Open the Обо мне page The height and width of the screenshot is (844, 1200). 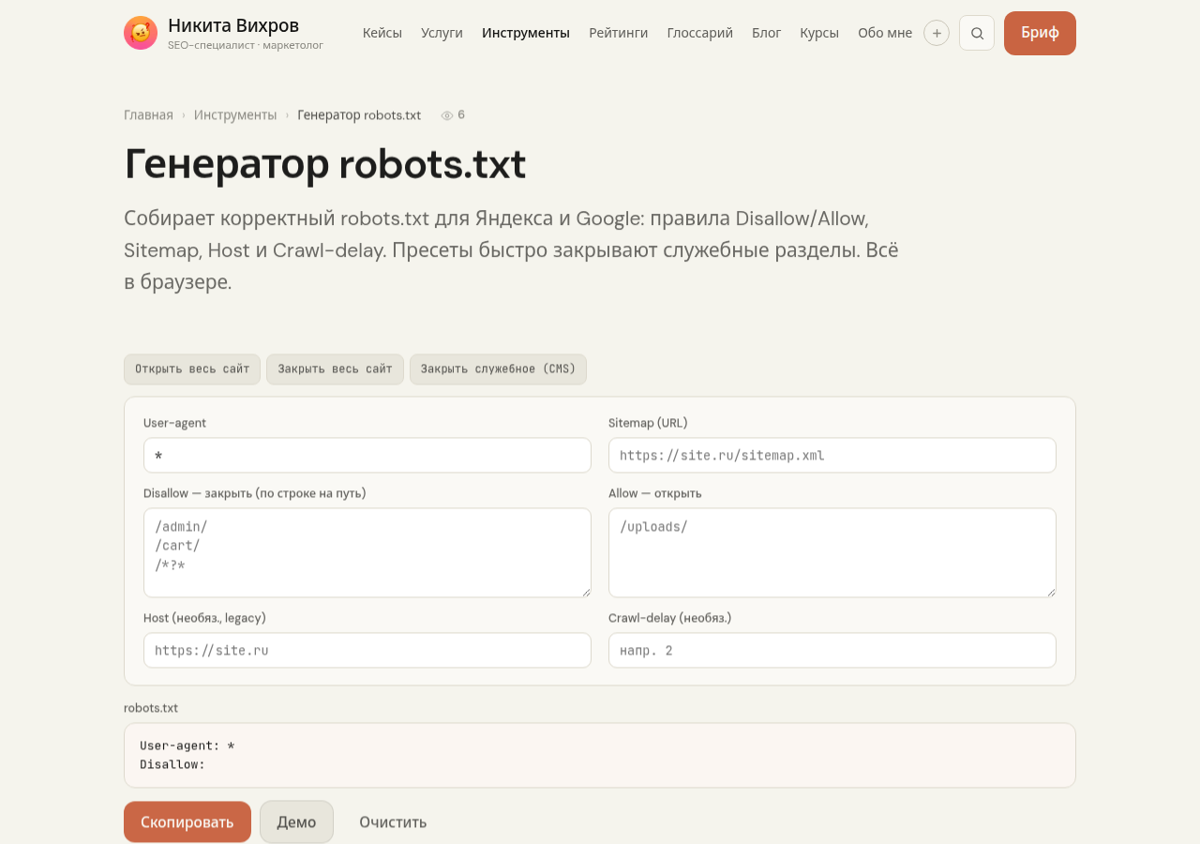pyautogui.click(x=885, y=33)
